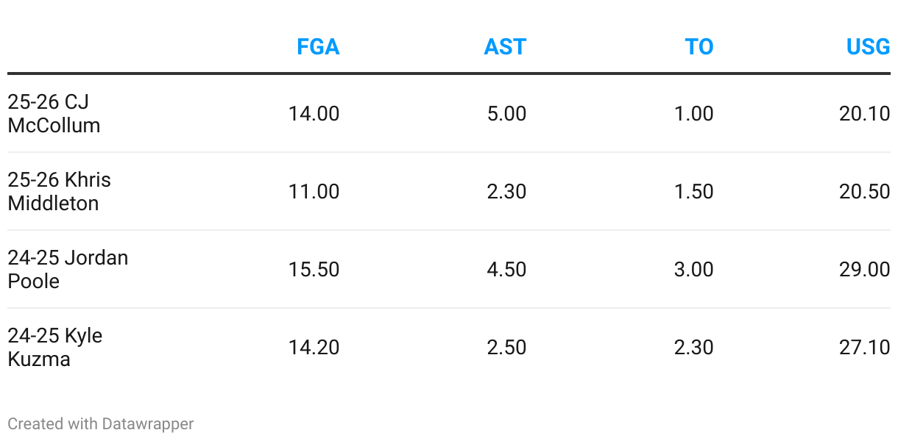Screen dimensions: 898x441
Task: Click CJ McCollum's FGA value 14.00
Action: [x=314, y=114]
